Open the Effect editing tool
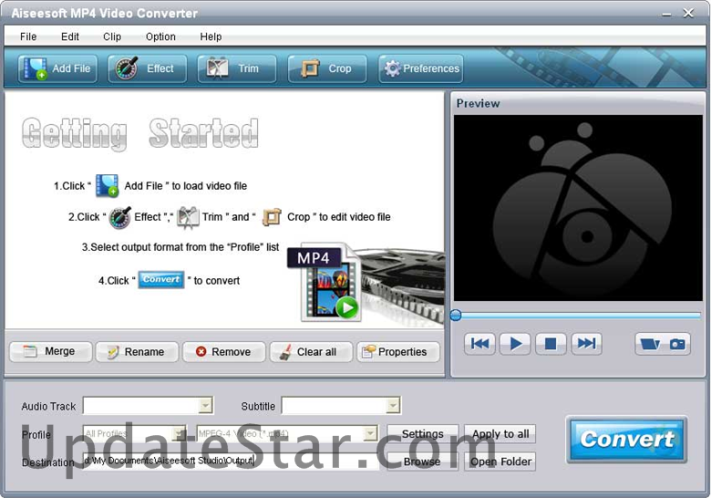 pos(147,69)
